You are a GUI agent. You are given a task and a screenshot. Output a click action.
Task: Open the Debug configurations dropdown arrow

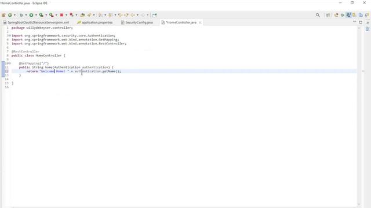(26, 15)
